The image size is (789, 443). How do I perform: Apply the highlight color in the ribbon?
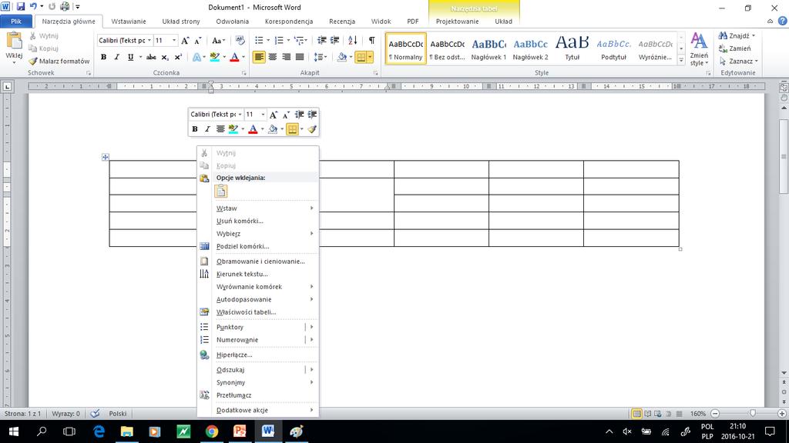215,57
